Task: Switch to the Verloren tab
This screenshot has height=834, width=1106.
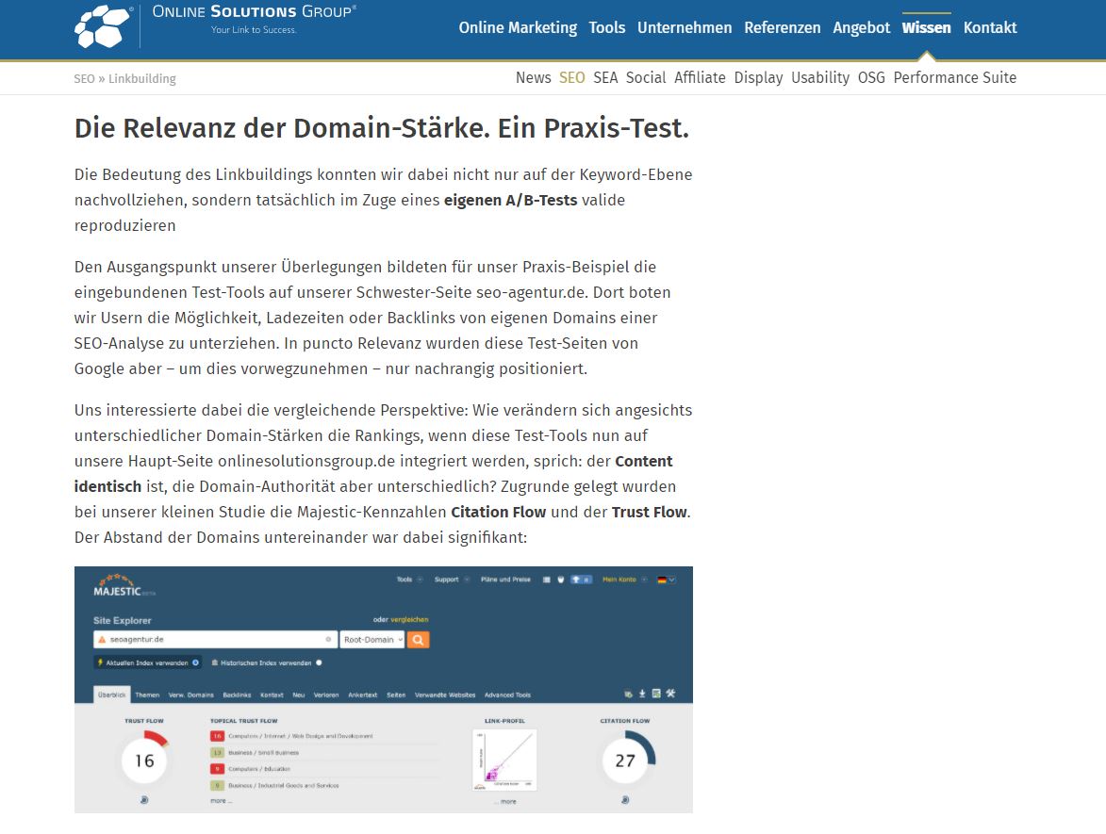Action: tap(326, 695)
